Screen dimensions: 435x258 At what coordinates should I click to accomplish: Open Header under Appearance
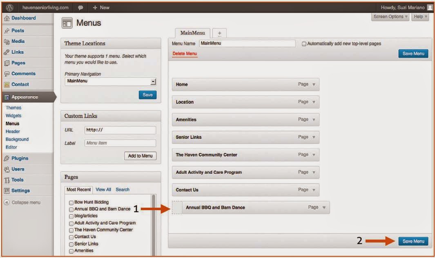pyautogui.click(x=13, y=132)
